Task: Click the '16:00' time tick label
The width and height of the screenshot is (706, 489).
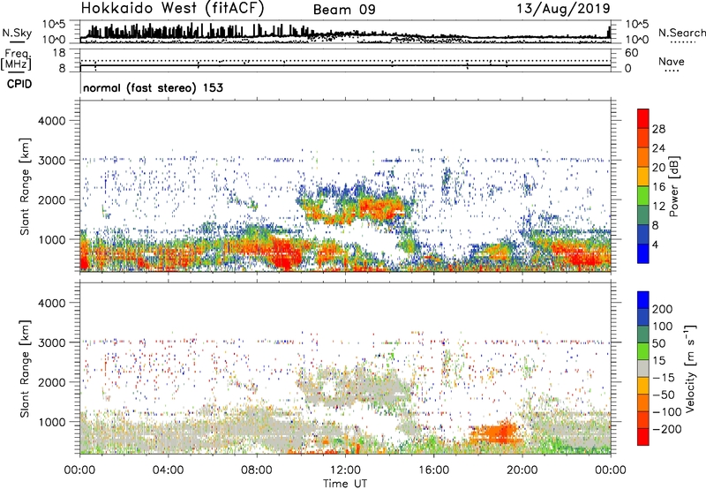Action: pyautogui.click(x=433, y=470)
